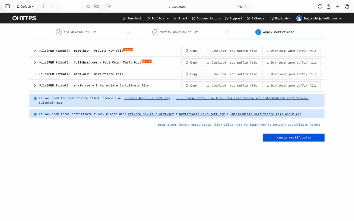
Task: Copy the cert.cer Certificate File
Action: (x=192, y=74)
